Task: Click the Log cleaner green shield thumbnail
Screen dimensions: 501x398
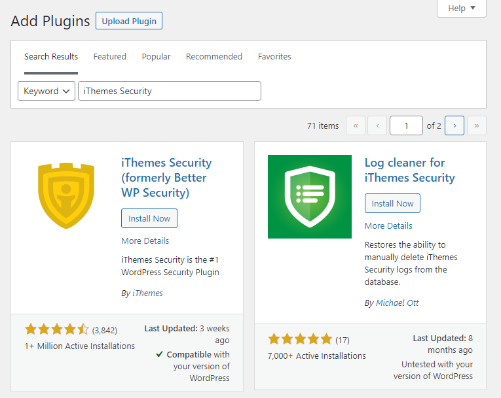Action: point(310,197)
